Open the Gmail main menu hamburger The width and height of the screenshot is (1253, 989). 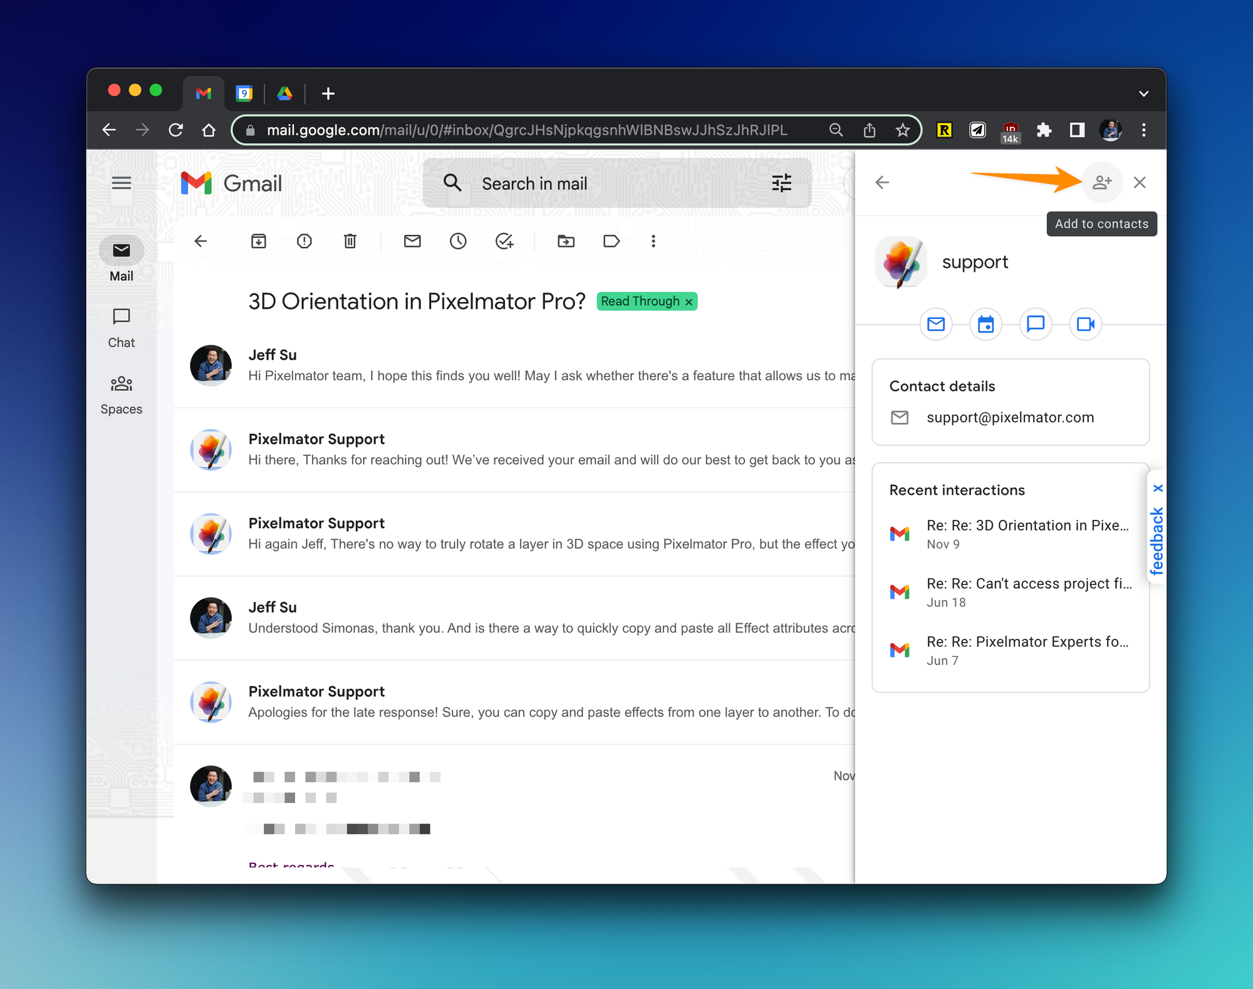(x=121, y=183)
